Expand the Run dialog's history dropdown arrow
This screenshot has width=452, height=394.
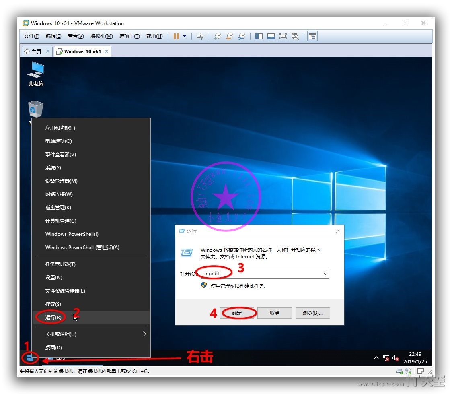[325, 274]
